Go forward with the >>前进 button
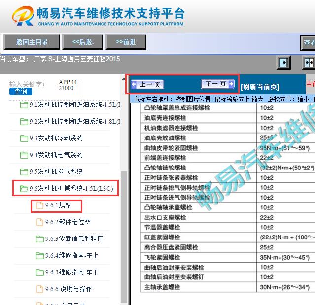315x305 pixels. tap(126, 42)
